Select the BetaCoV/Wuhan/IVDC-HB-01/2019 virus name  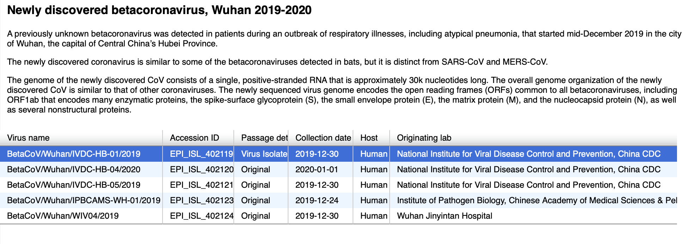(74, 154)
